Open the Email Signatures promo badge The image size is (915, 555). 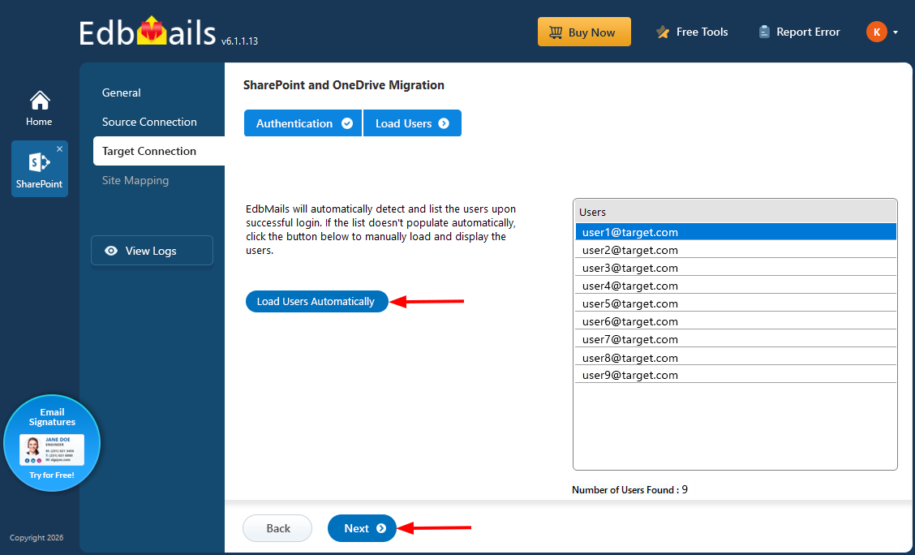point(52,444)
